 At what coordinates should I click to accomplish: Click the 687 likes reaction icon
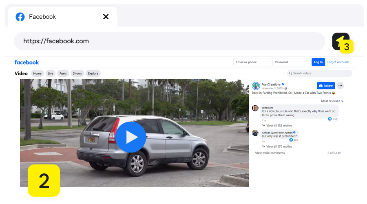pyautogui.click(x=293, y=140)
